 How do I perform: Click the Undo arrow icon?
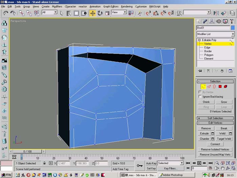(6, 13)
